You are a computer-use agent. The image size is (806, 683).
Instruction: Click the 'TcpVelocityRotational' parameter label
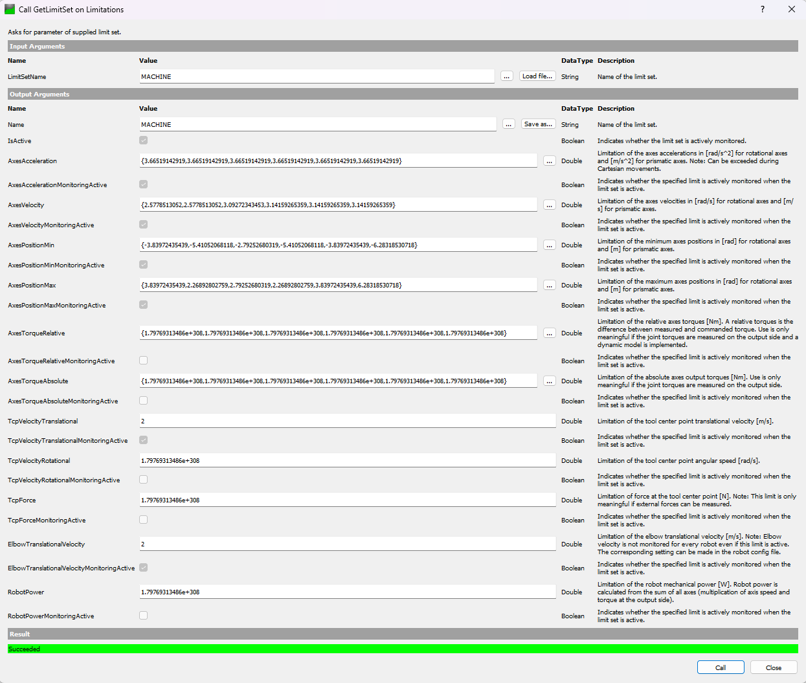click(x=39, y=461)
